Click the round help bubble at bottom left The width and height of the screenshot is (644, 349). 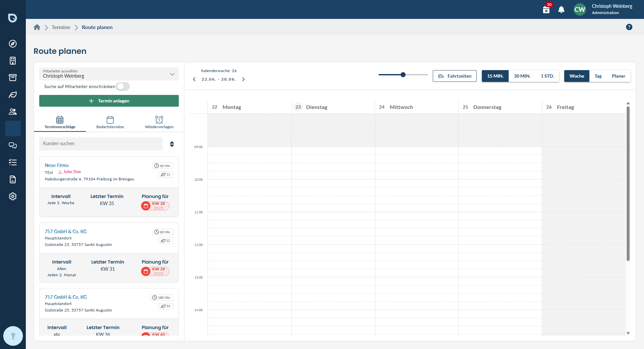[x=13, y=336]
